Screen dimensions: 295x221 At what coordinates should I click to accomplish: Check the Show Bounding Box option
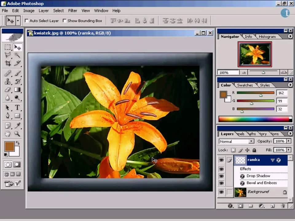[x=65, y=21]
